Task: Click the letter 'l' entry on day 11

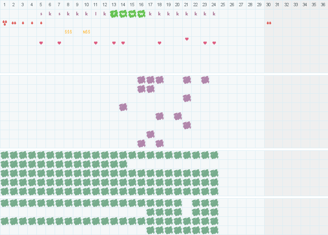Action: pyautogui.click(x=96, y=14)
